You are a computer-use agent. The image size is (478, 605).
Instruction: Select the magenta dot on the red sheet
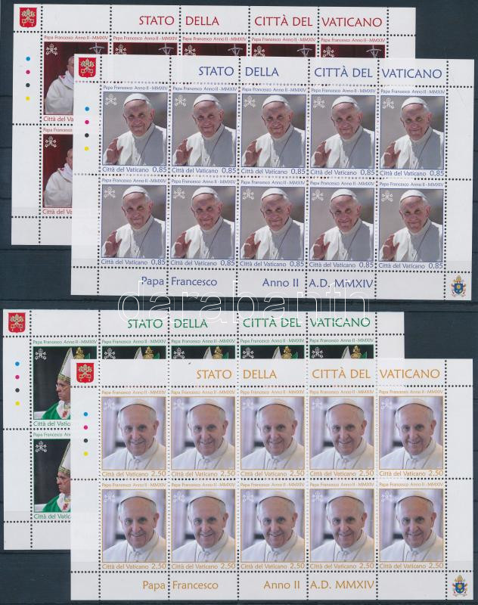click(x=28, y=72)
